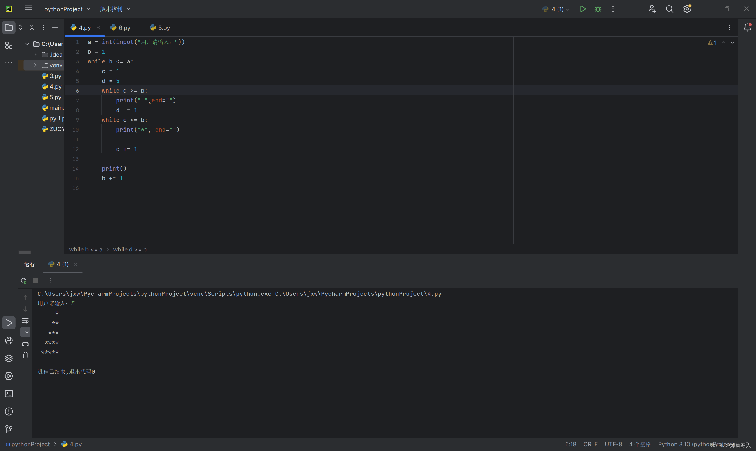Open the Git version control tool window
The image size is (756, 451).
point(9,429)
